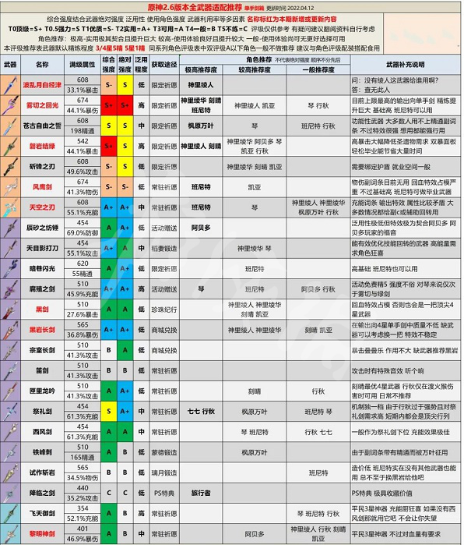Click the 风鹰剑 sword icon

click(x=10, y=187)
